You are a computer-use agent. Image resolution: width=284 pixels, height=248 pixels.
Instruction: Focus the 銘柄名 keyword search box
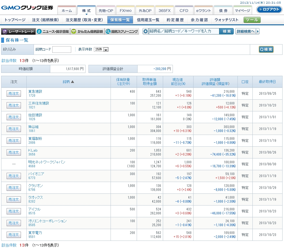(184, 31)
